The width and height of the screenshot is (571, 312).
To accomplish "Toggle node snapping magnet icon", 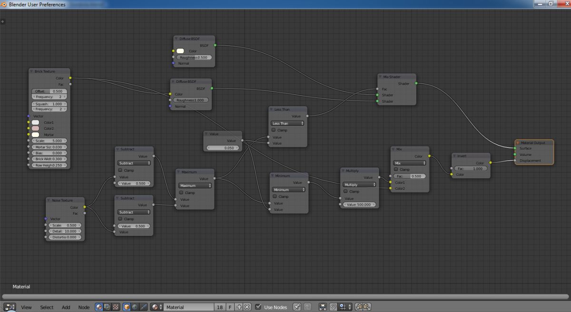I will click(x=334, y=307).
